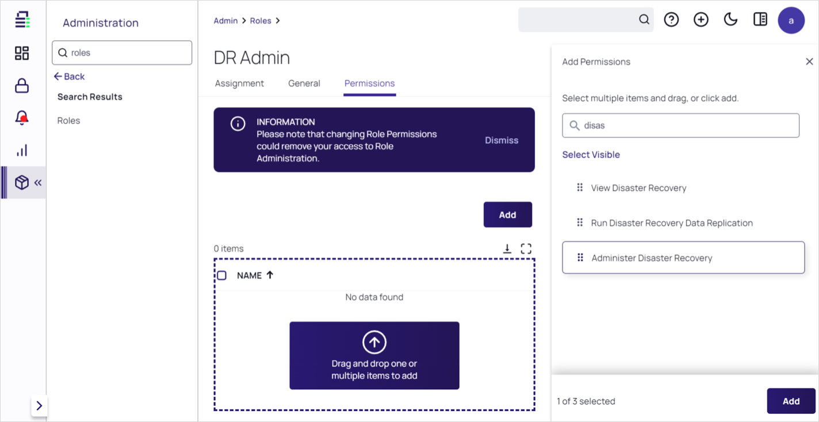Viewport: 819px width, 422px height.
Task: Open the alerts bell icon
Action: pos(22,118)
